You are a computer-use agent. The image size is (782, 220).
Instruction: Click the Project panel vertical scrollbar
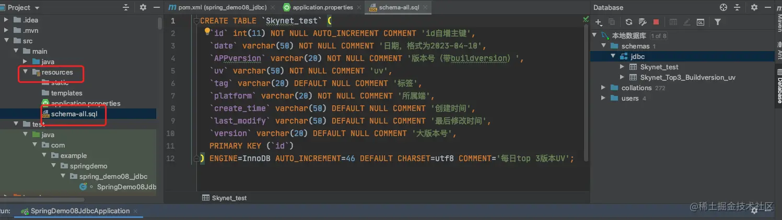(160, 23)
